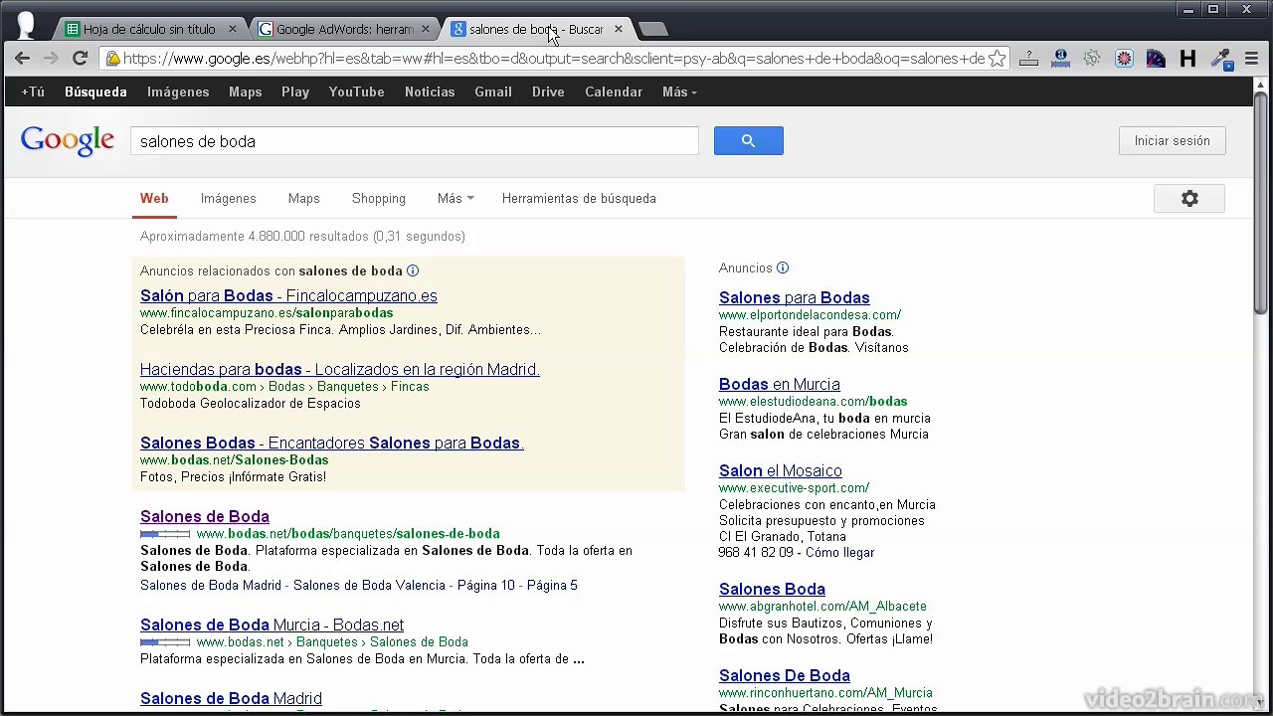Reload the current page

[80, 59]
